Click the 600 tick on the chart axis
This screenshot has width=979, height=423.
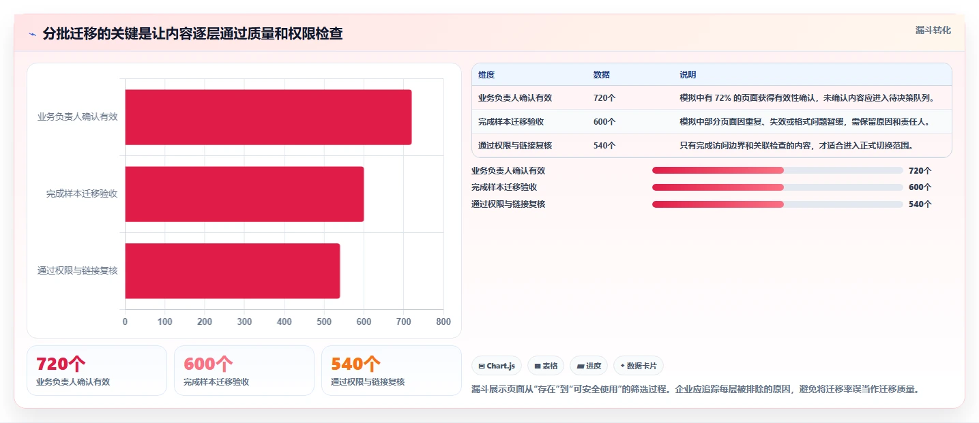(364, 322)
